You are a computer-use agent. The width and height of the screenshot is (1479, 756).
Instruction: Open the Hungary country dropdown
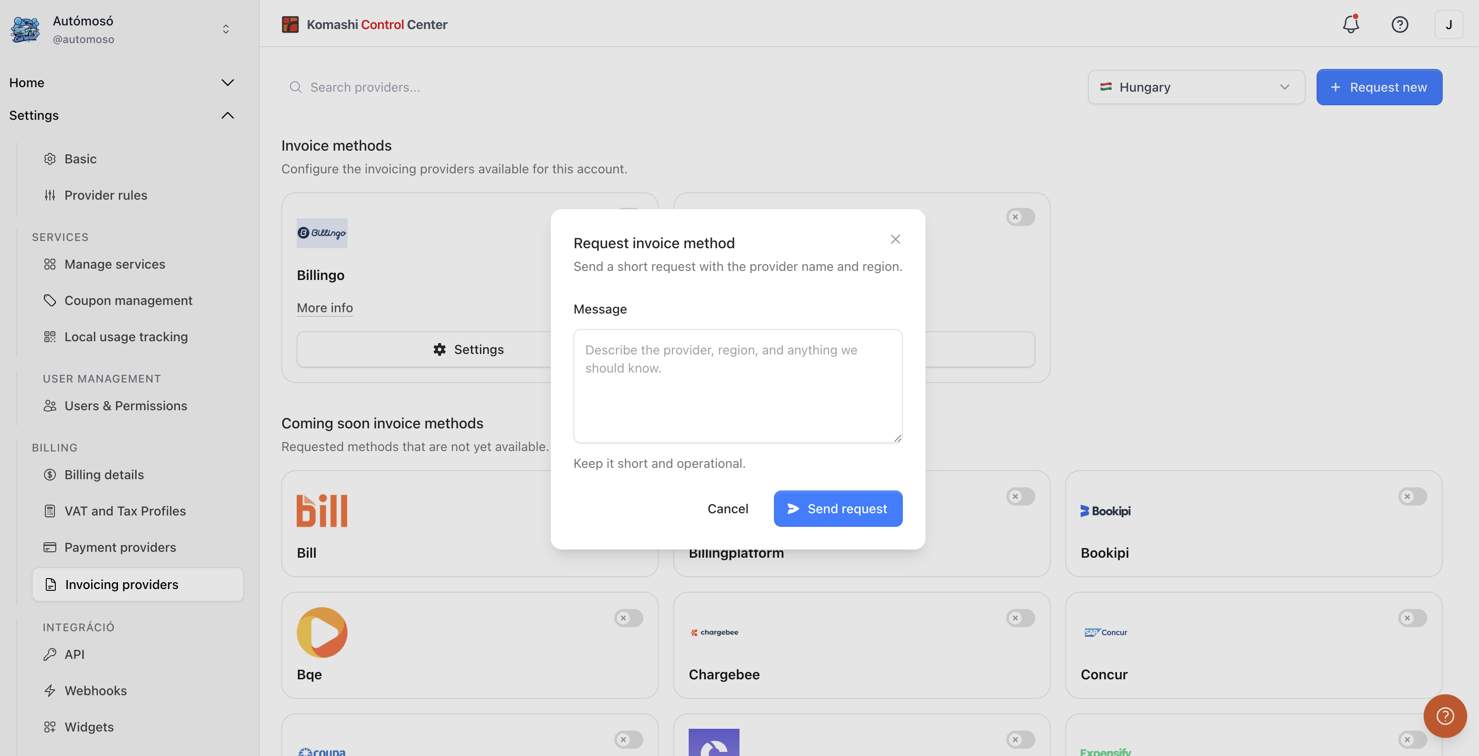click(x=1196, y=87)
